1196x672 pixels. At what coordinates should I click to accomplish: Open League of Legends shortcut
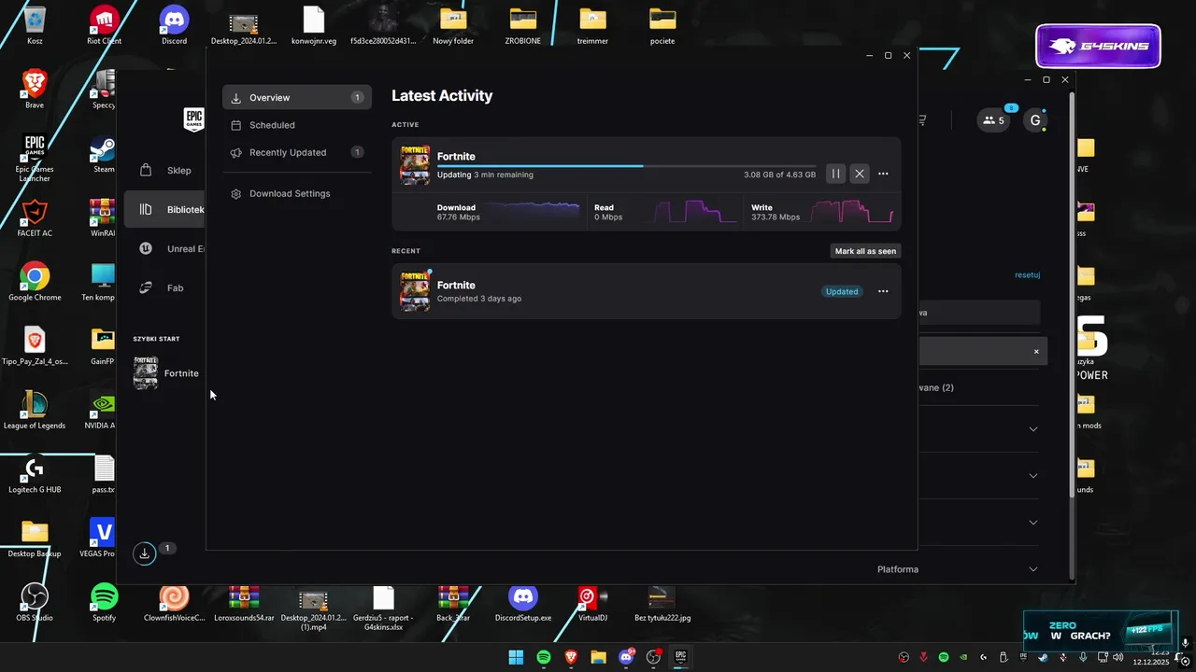point(35,410)
